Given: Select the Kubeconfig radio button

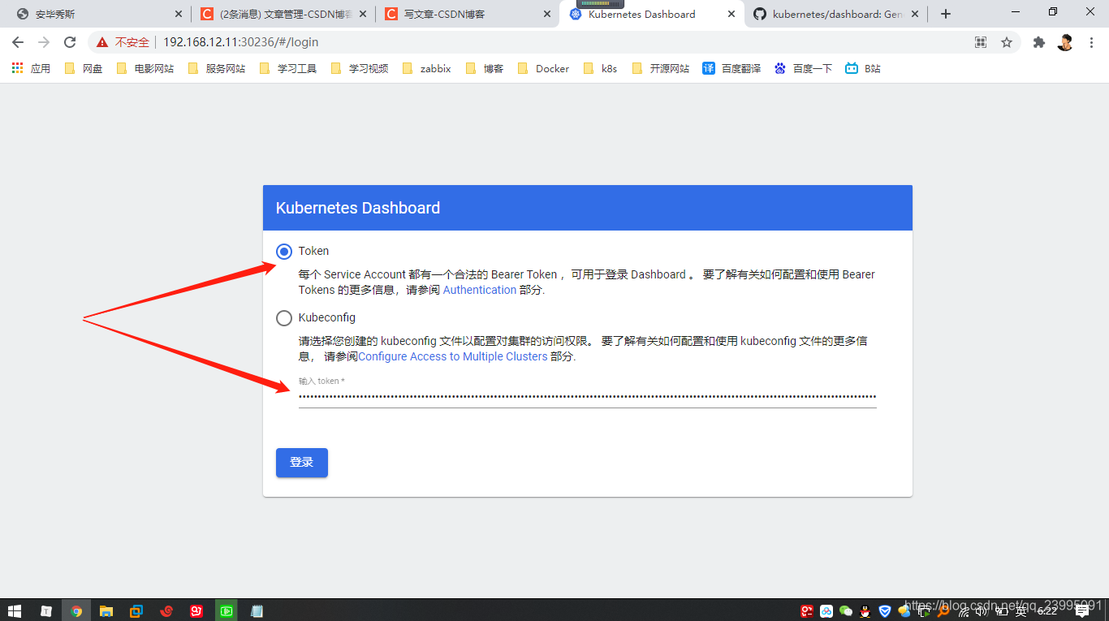Looking at the screenshot, I should 284,318.
